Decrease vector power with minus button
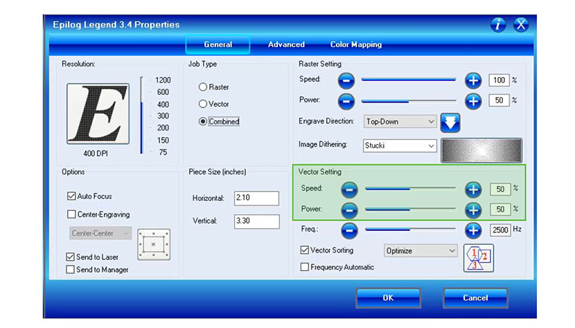575x328 pixels. 350,209
